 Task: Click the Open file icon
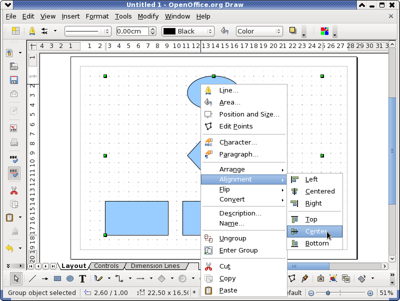14,66
